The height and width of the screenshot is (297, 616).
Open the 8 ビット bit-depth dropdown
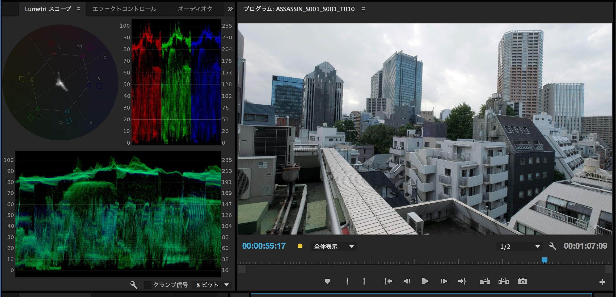click(x=212, y=285)
